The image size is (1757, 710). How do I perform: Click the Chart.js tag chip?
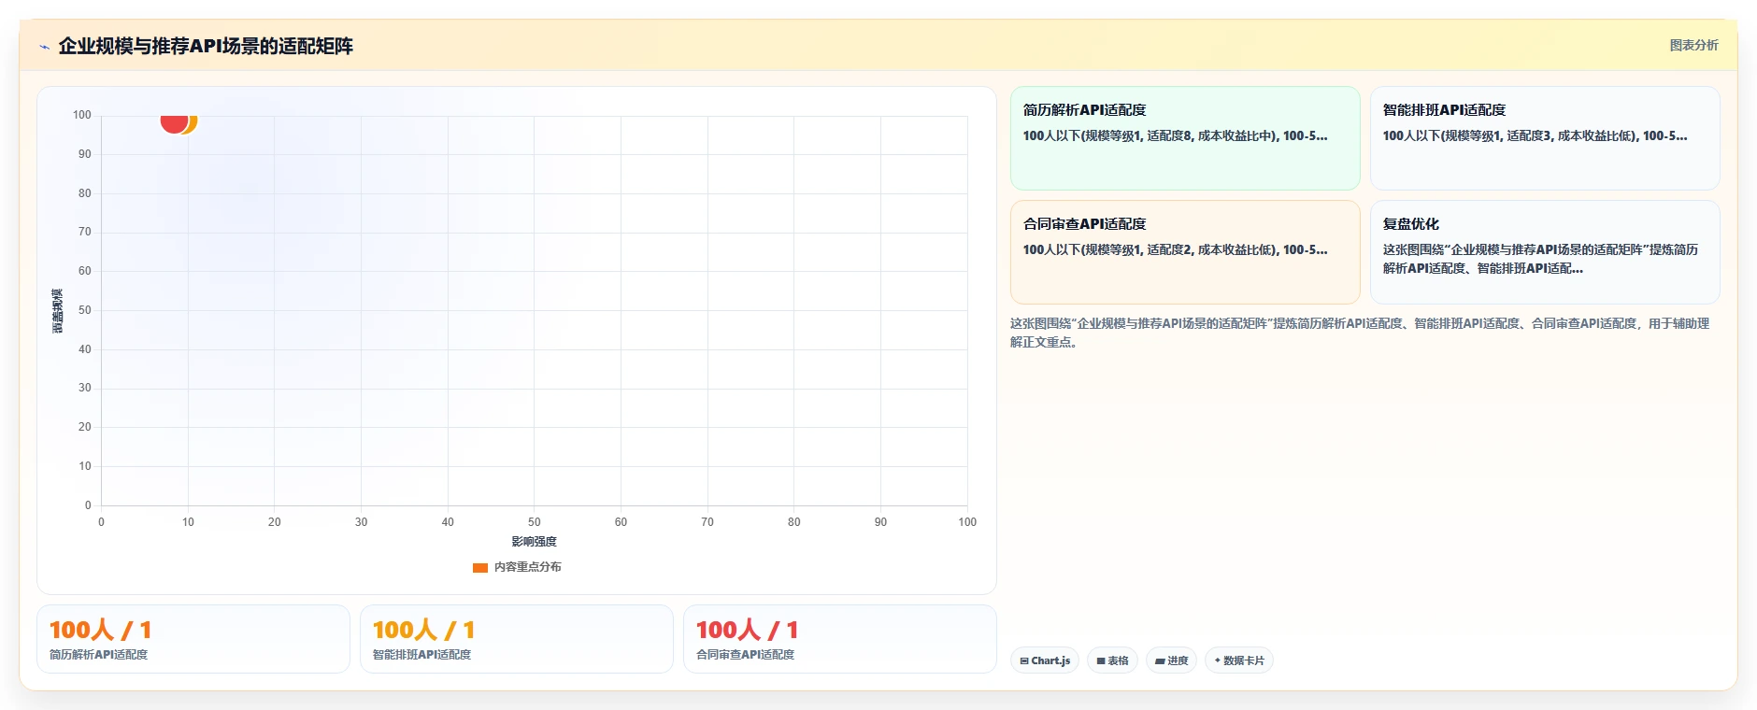(1045, 660)
